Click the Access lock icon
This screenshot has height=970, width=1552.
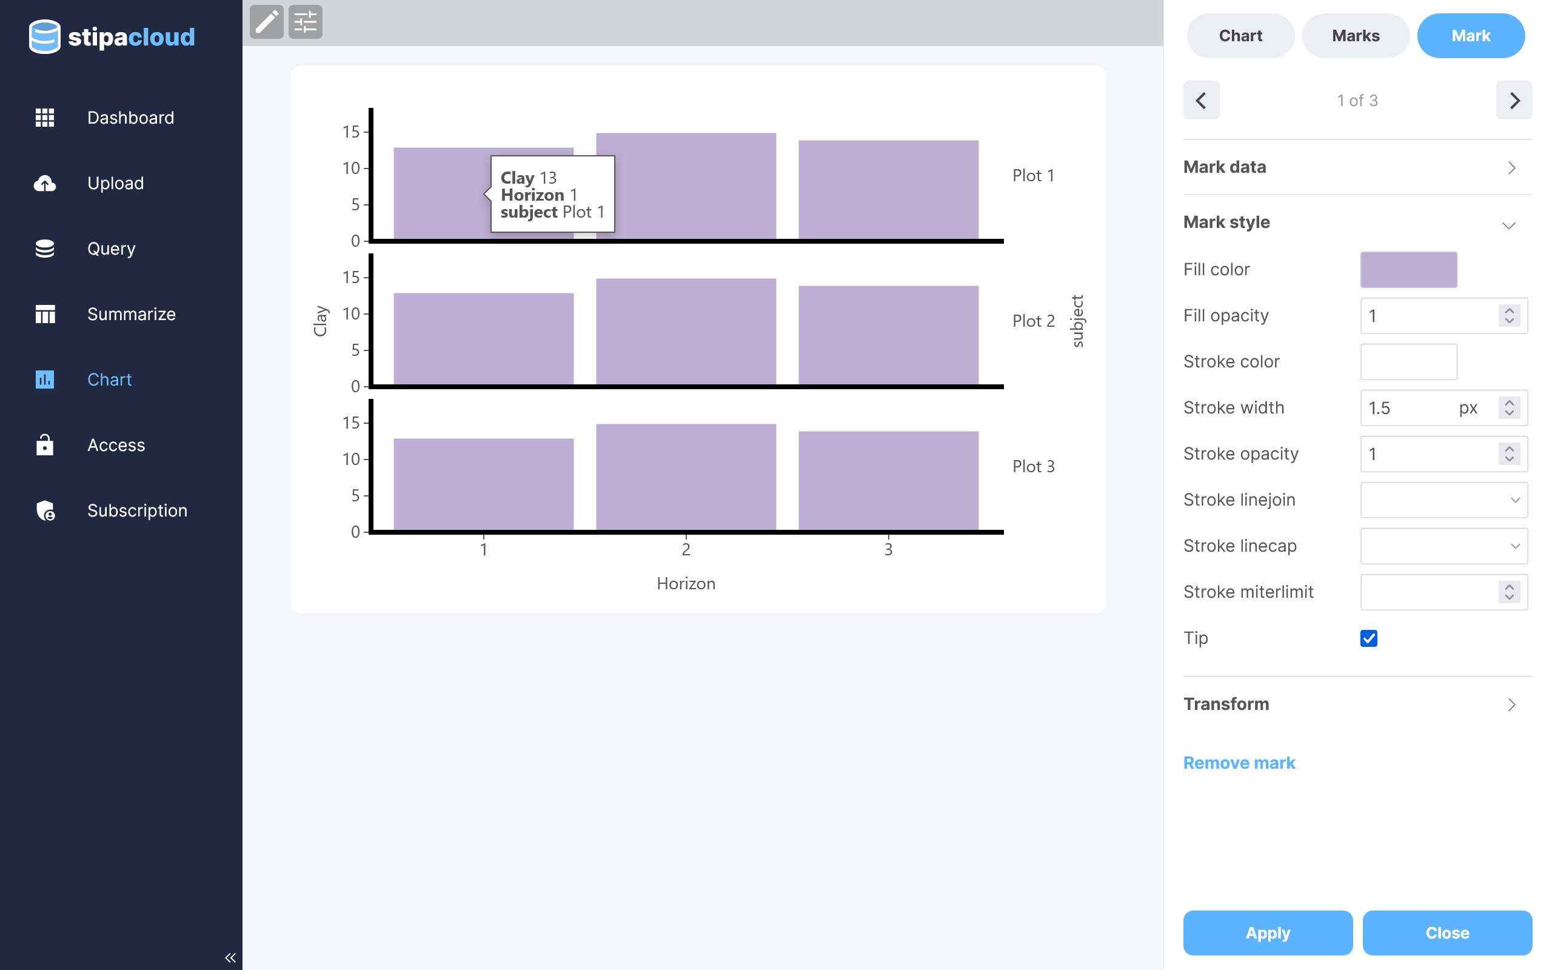[x=44, y=444]
